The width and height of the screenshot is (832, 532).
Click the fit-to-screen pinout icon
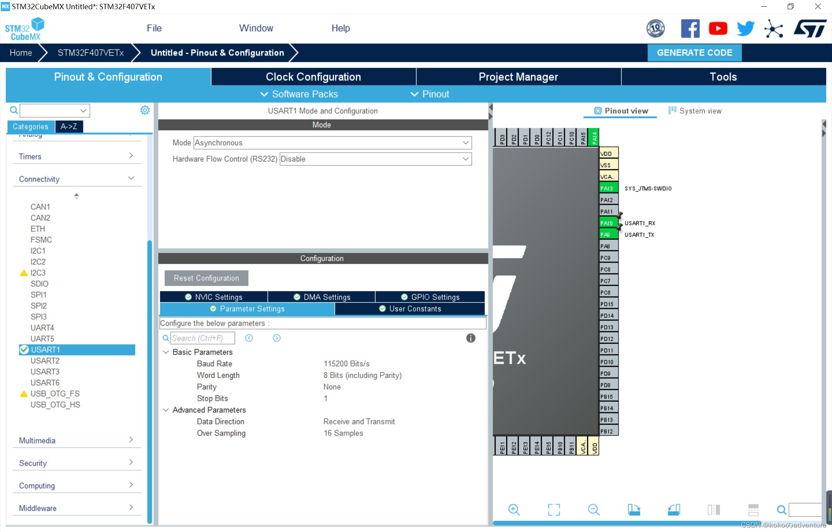point(554,510)
